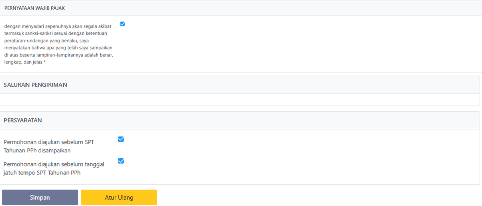This screenshot has width=482, height=206.
Task: Select the SALURAN PENGIRIMAN panel heading
Action: [35, 85]
